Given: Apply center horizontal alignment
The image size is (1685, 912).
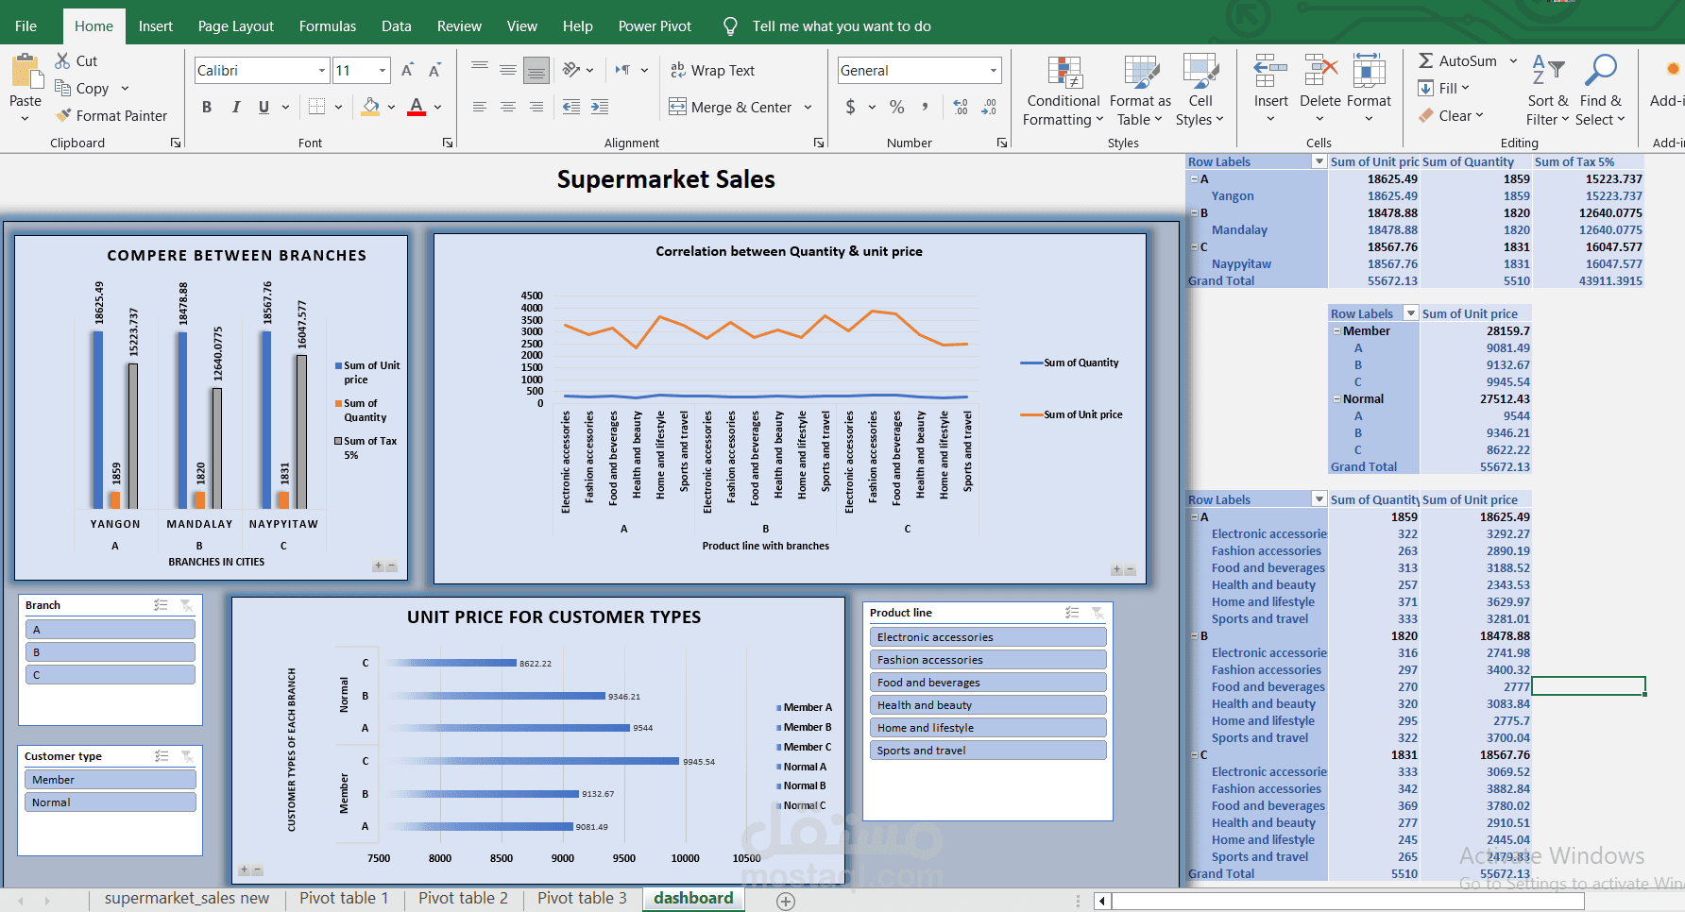Looking at the screenshot, I should 508,107.
